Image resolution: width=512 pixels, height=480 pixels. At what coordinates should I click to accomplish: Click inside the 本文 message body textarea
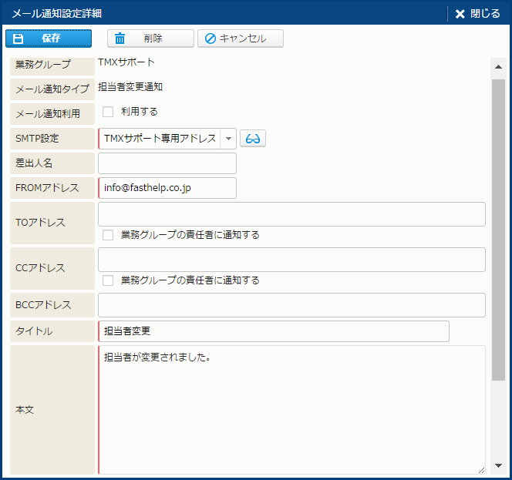coord(291,410)
